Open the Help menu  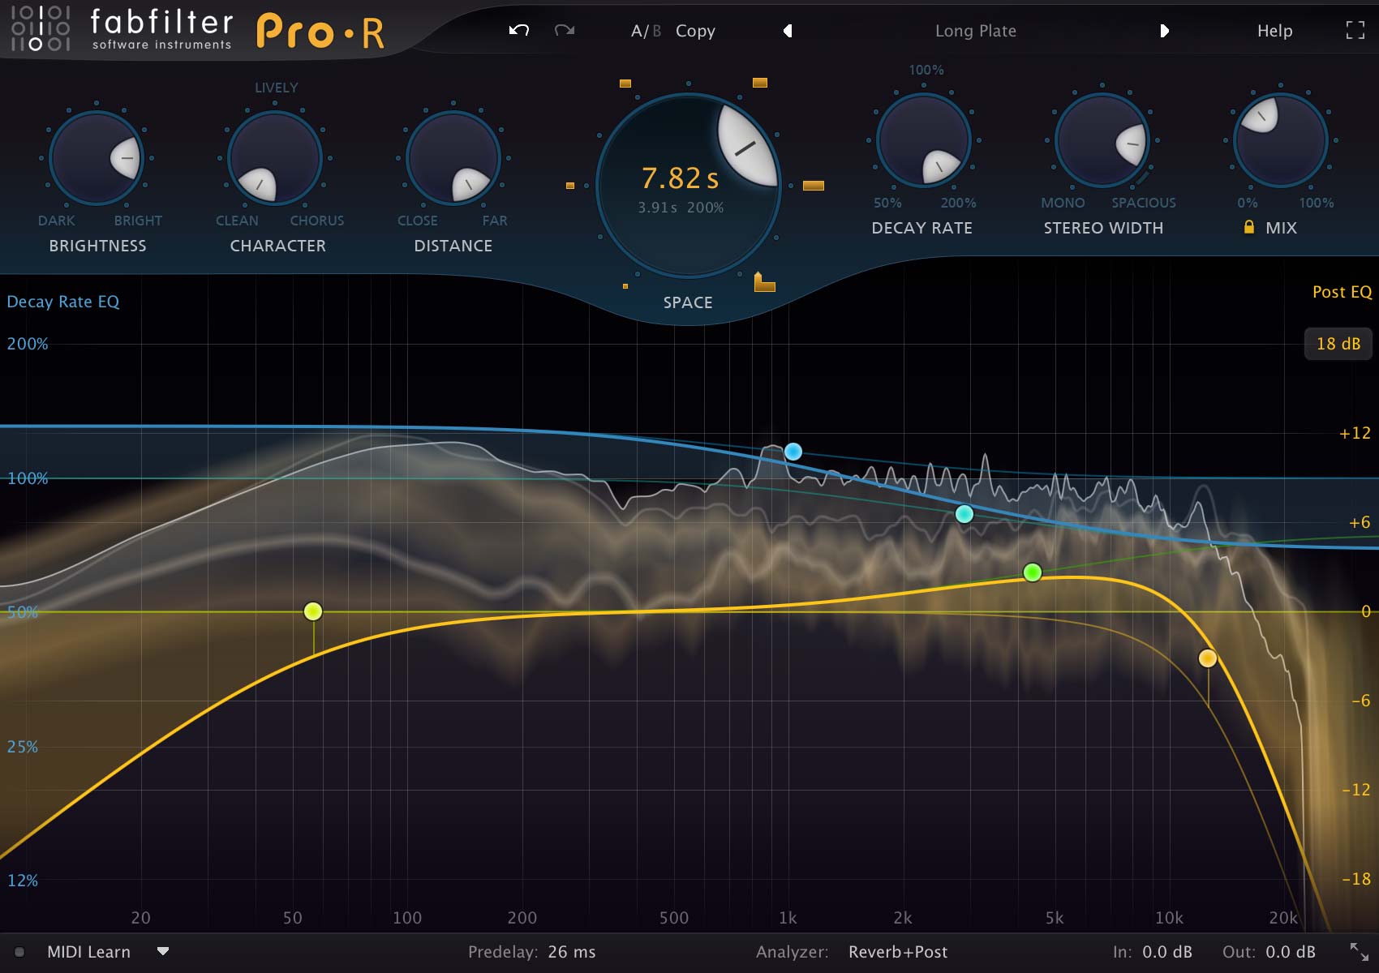1274,31
